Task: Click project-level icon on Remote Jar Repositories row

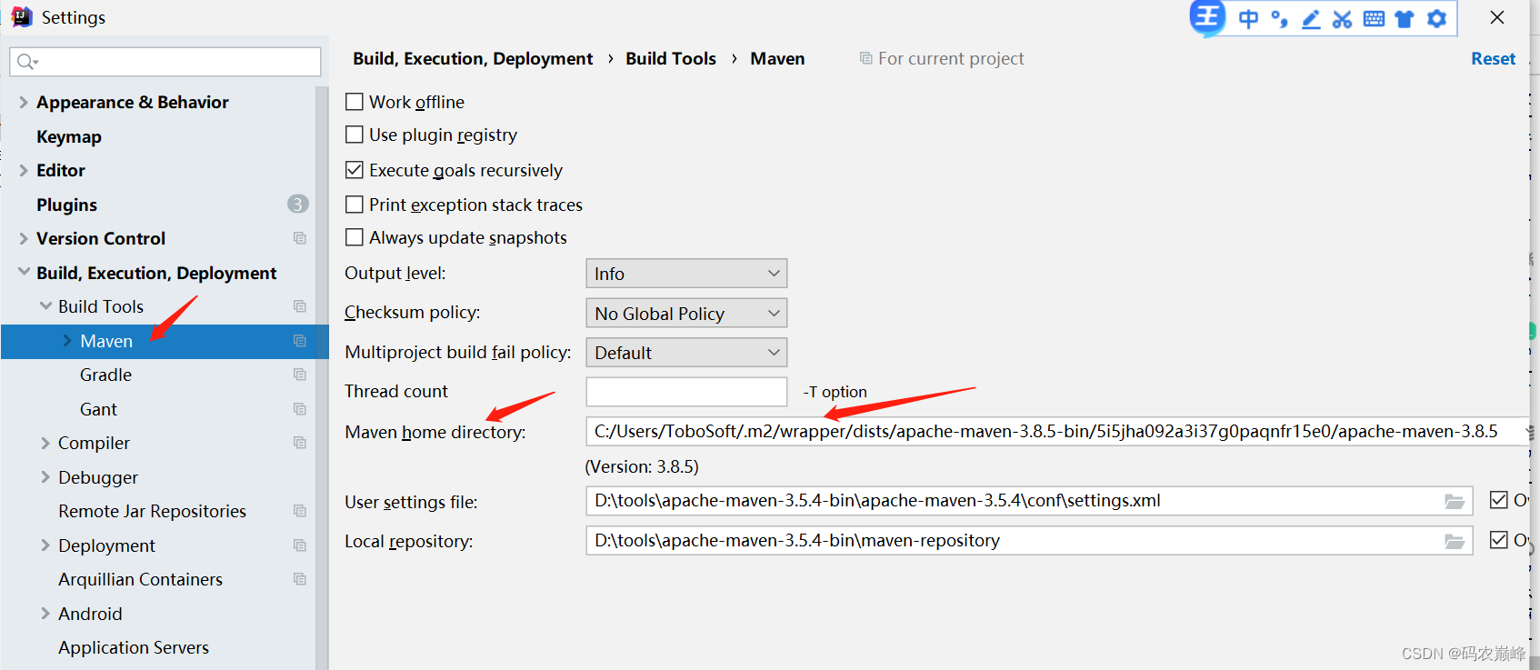Action: point(299,511)
